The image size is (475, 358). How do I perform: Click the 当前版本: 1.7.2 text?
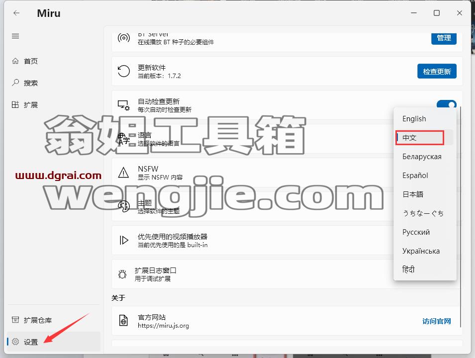pos(159,76)
